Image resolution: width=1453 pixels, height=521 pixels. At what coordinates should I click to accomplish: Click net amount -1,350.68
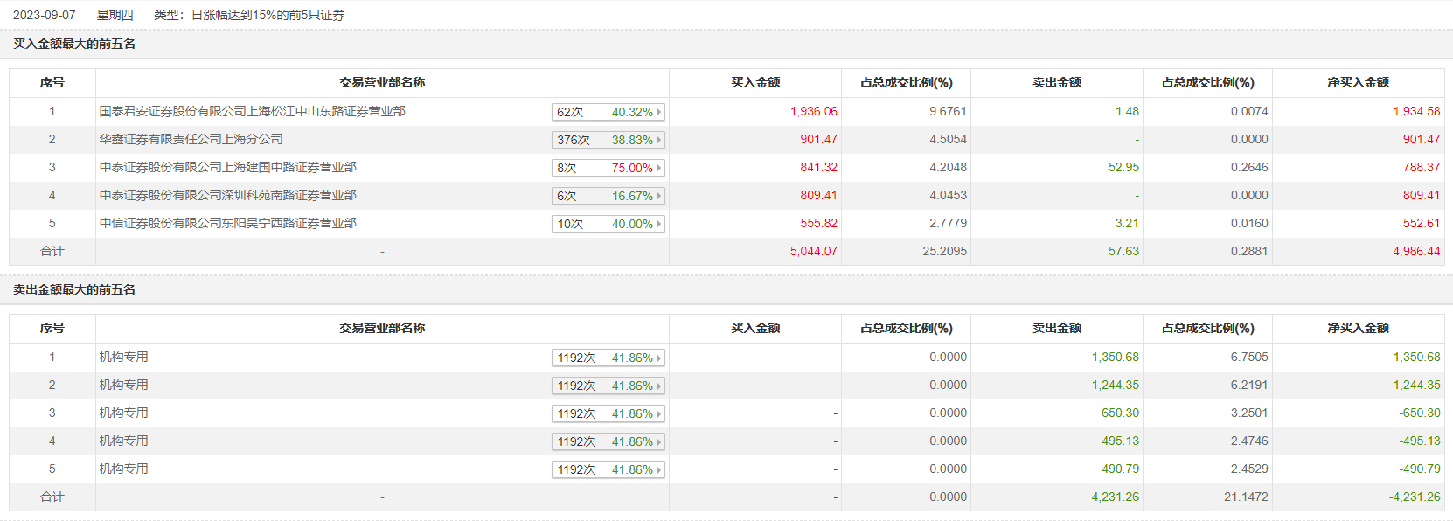pyautogui.click(x=1415, y=357)
